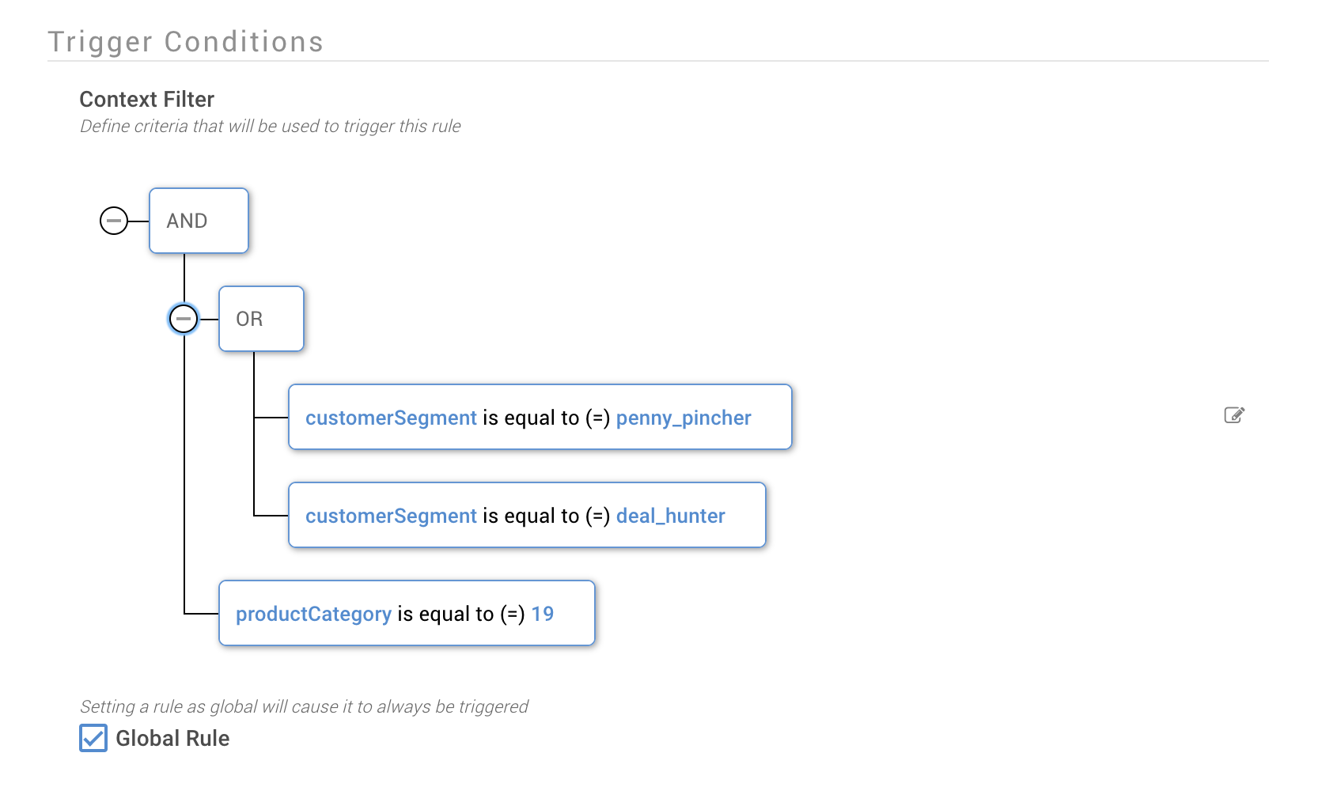The image size is (1318, 802).
Task: Open the penny_pincher customerSegment condition
Action: coord(540,417)
